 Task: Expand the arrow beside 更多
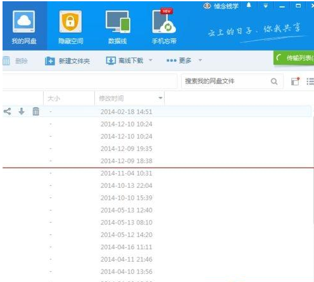pyautogui.click(x=200, y=60)
